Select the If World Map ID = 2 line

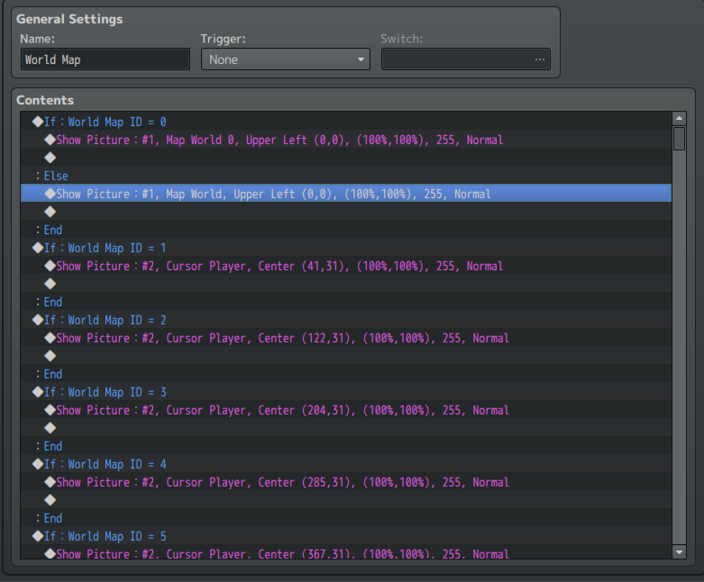pos(105,320)
